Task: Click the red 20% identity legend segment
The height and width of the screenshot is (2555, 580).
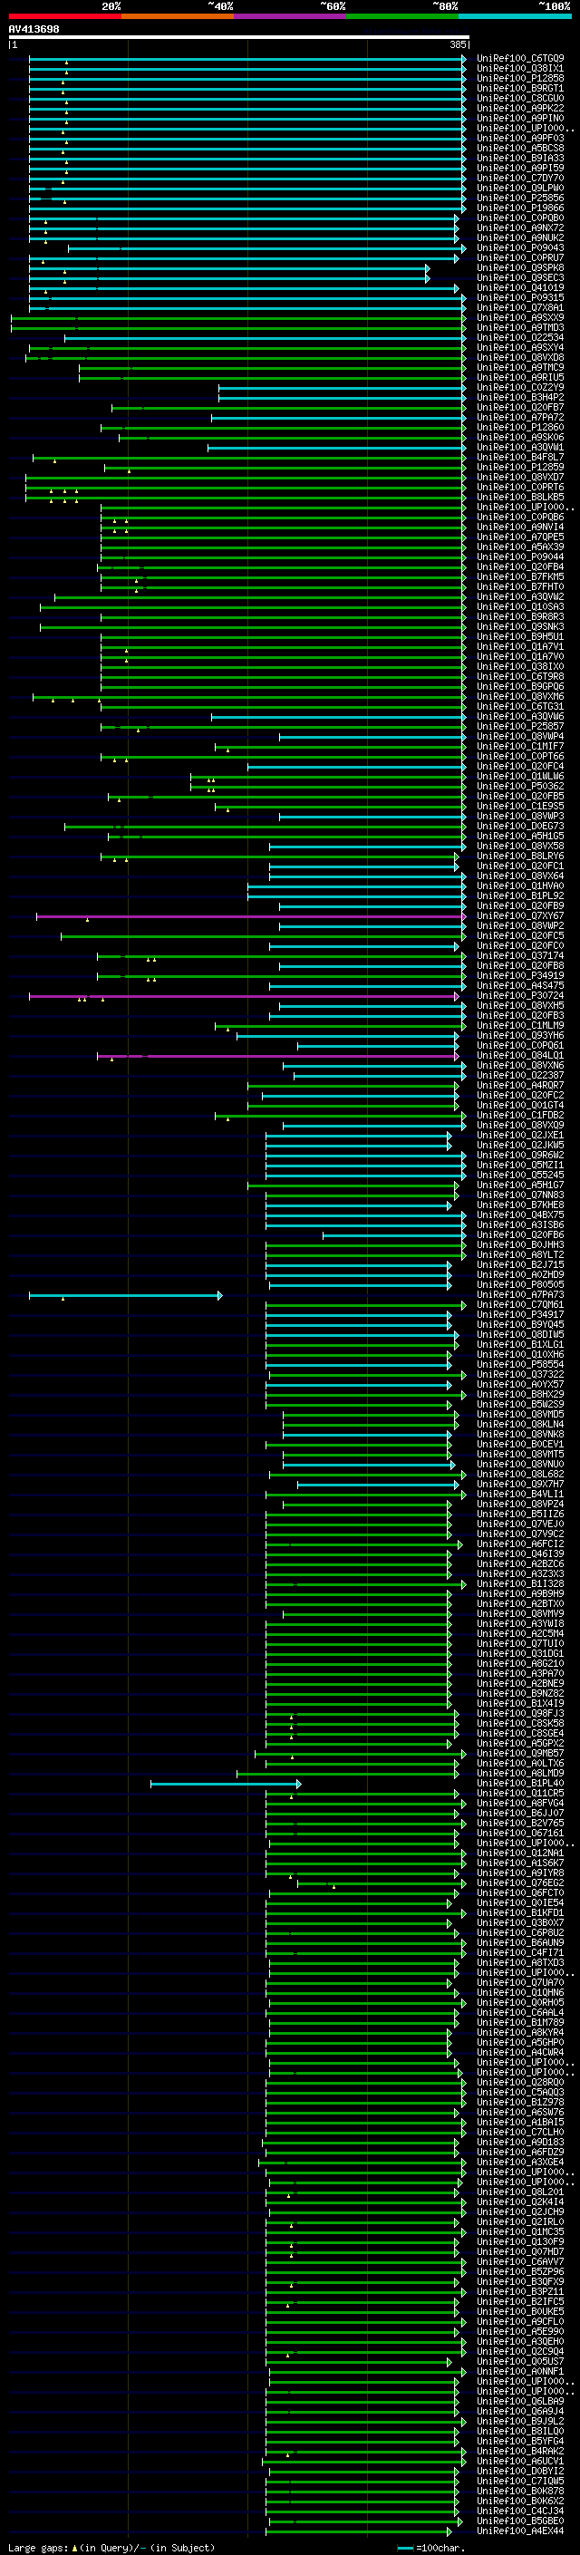Action: pos(64,16)
